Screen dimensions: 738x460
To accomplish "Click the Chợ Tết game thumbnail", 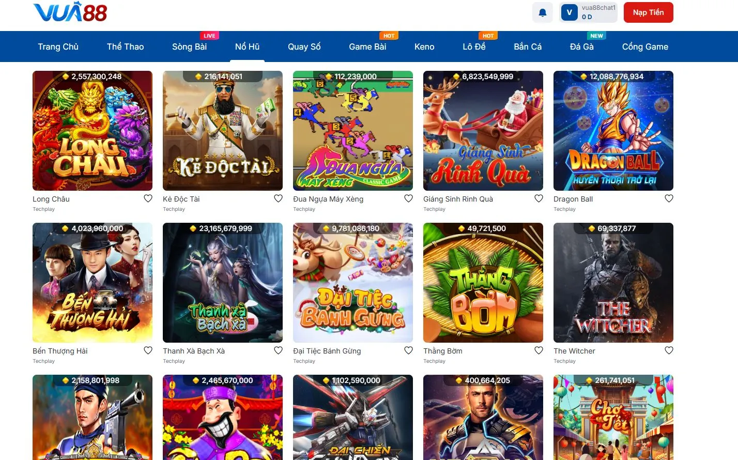I will [613, 418].
